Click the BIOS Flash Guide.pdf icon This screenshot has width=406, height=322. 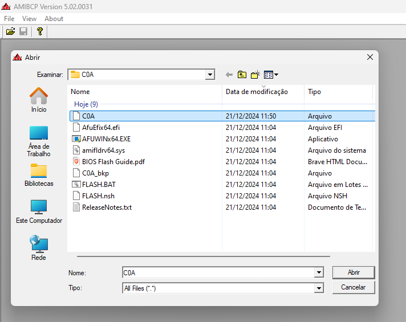[x=76, y=161]
